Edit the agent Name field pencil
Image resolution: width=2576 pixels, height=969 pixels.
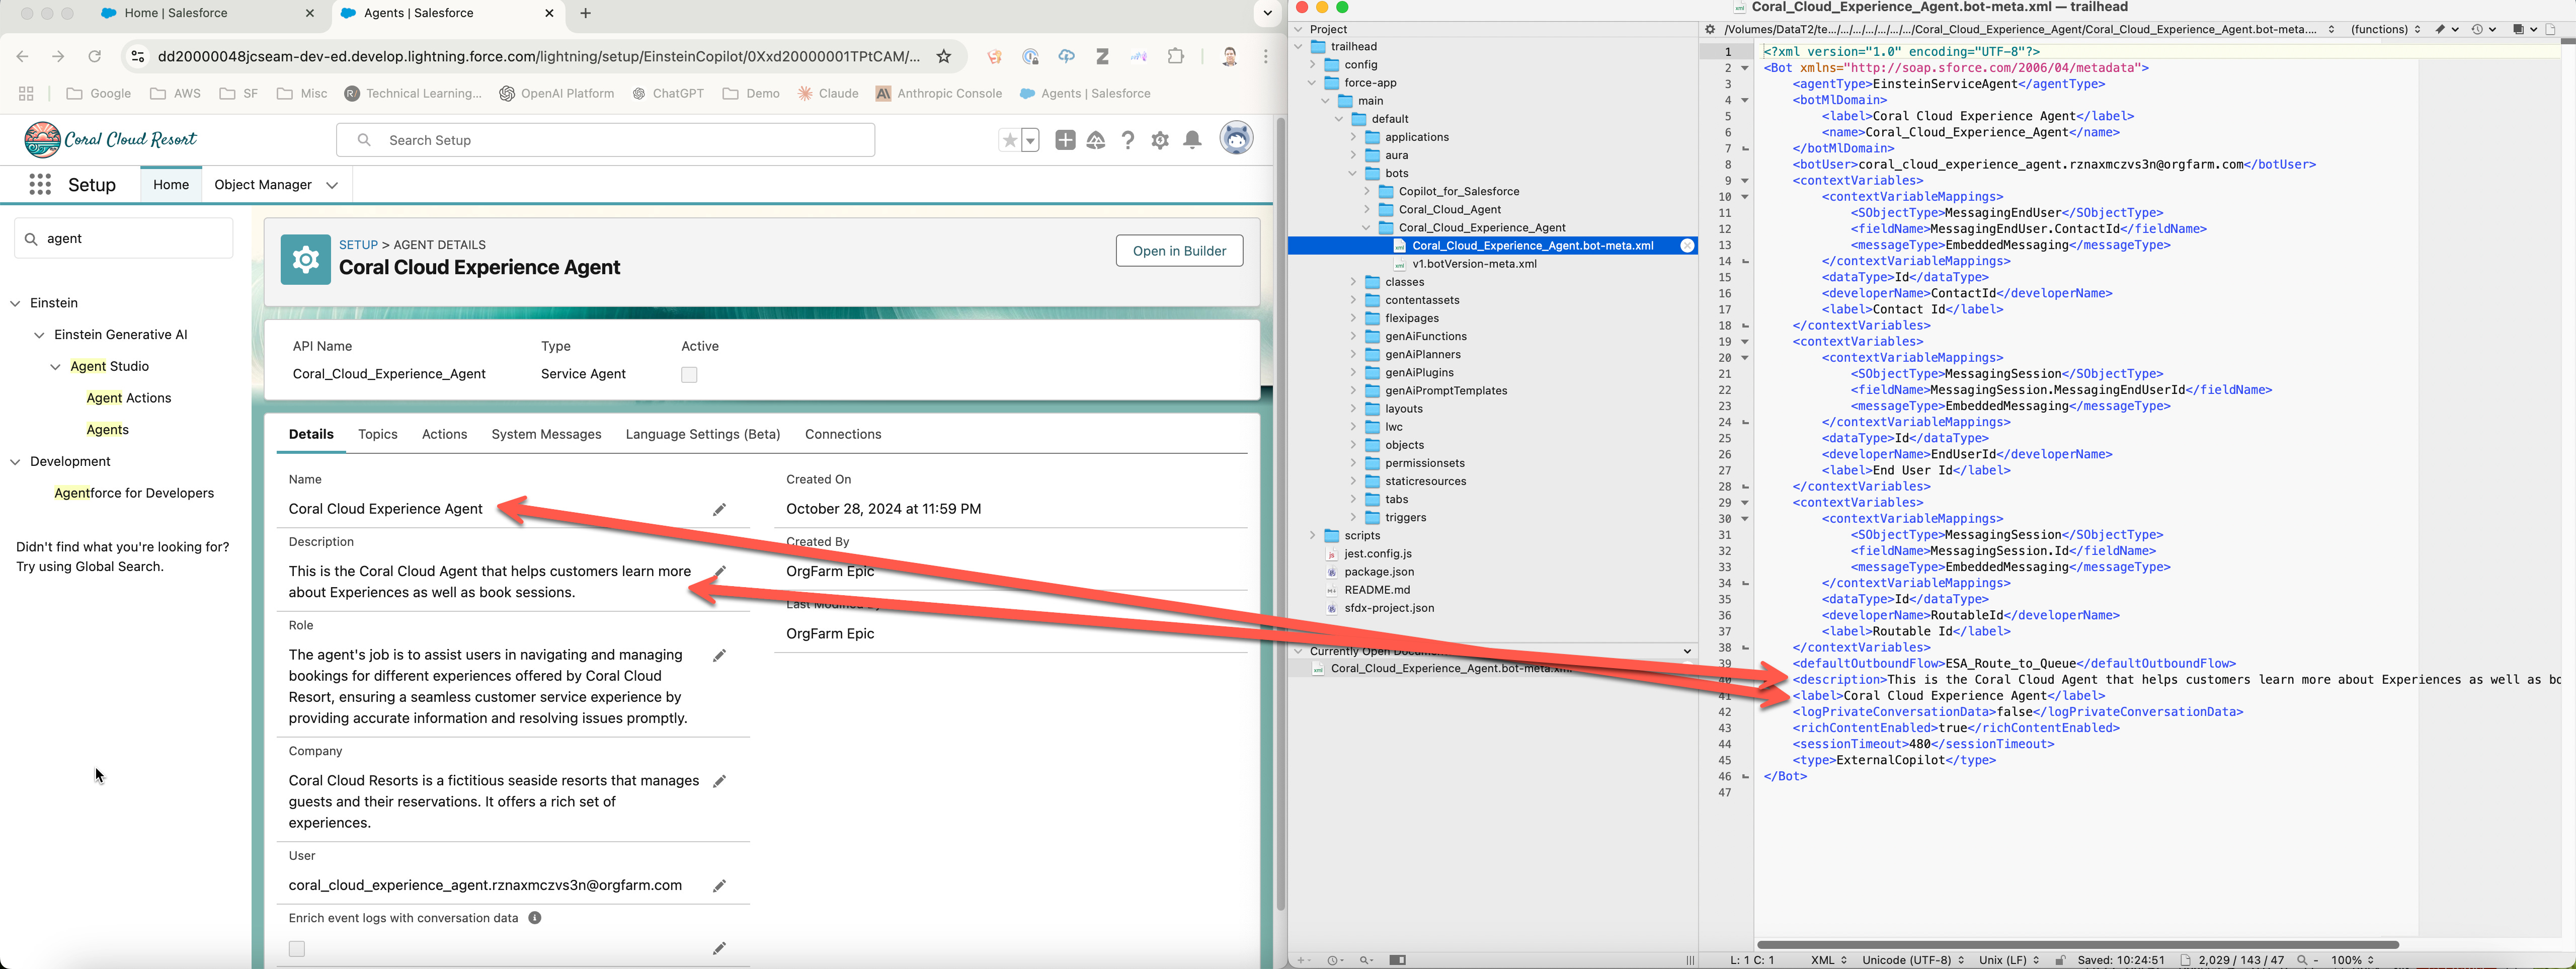(719, 509)
